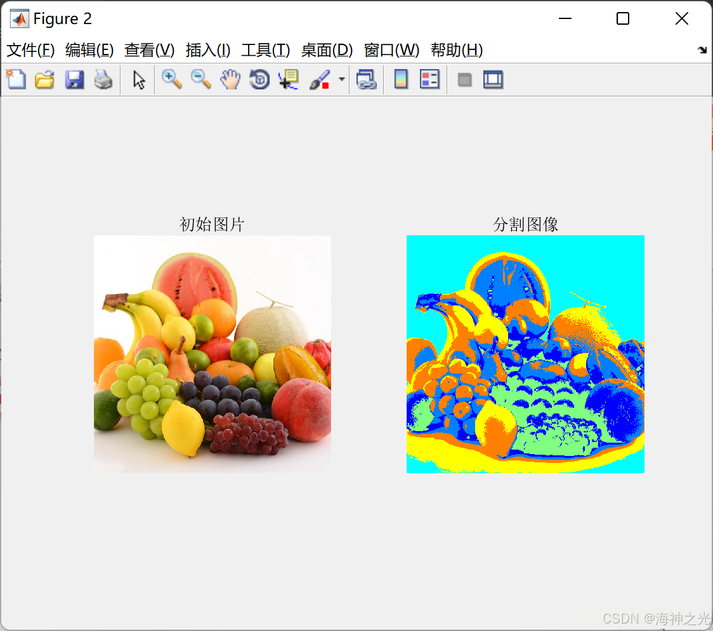
Task: Open the 工具(T) menu
Action: (x=266, y=50)
